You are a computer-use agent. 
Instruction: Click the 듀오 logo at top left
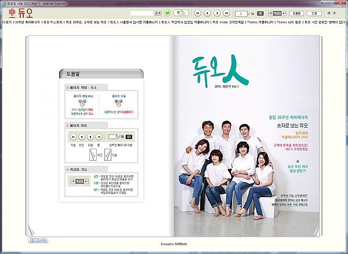tap(17, 12)
